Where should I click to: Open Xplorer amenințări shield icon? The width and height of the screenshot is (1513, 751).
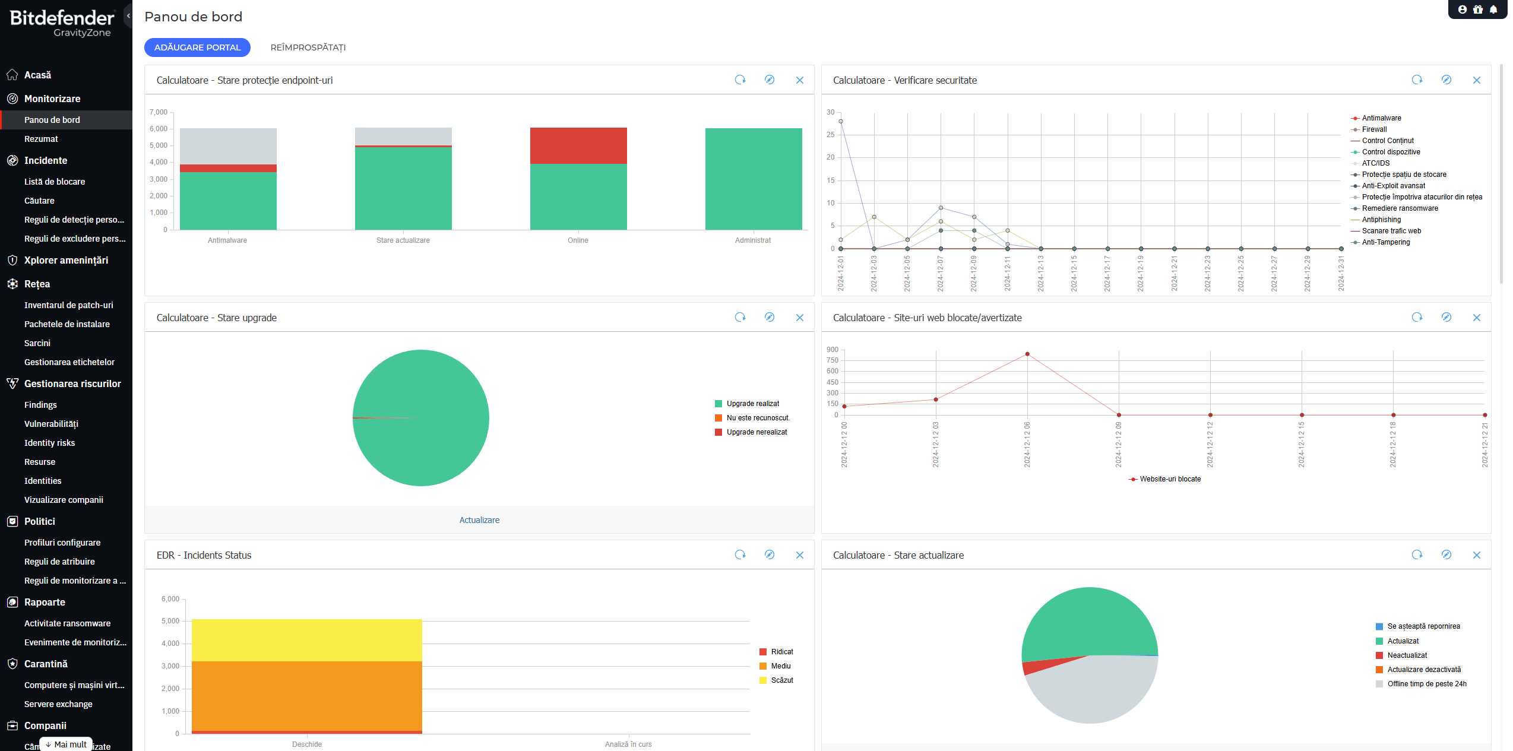pos(12,260)
